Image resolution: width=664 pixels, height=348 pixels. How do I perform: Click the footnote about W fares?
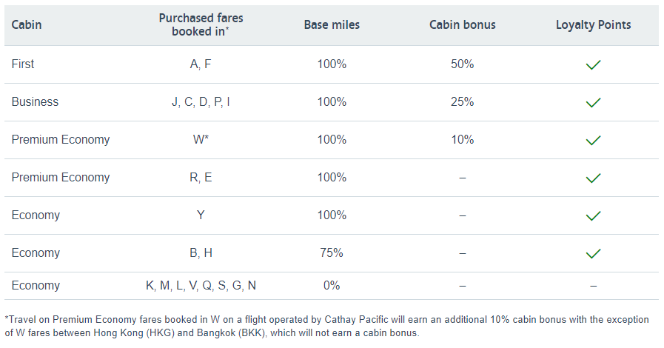326,326
